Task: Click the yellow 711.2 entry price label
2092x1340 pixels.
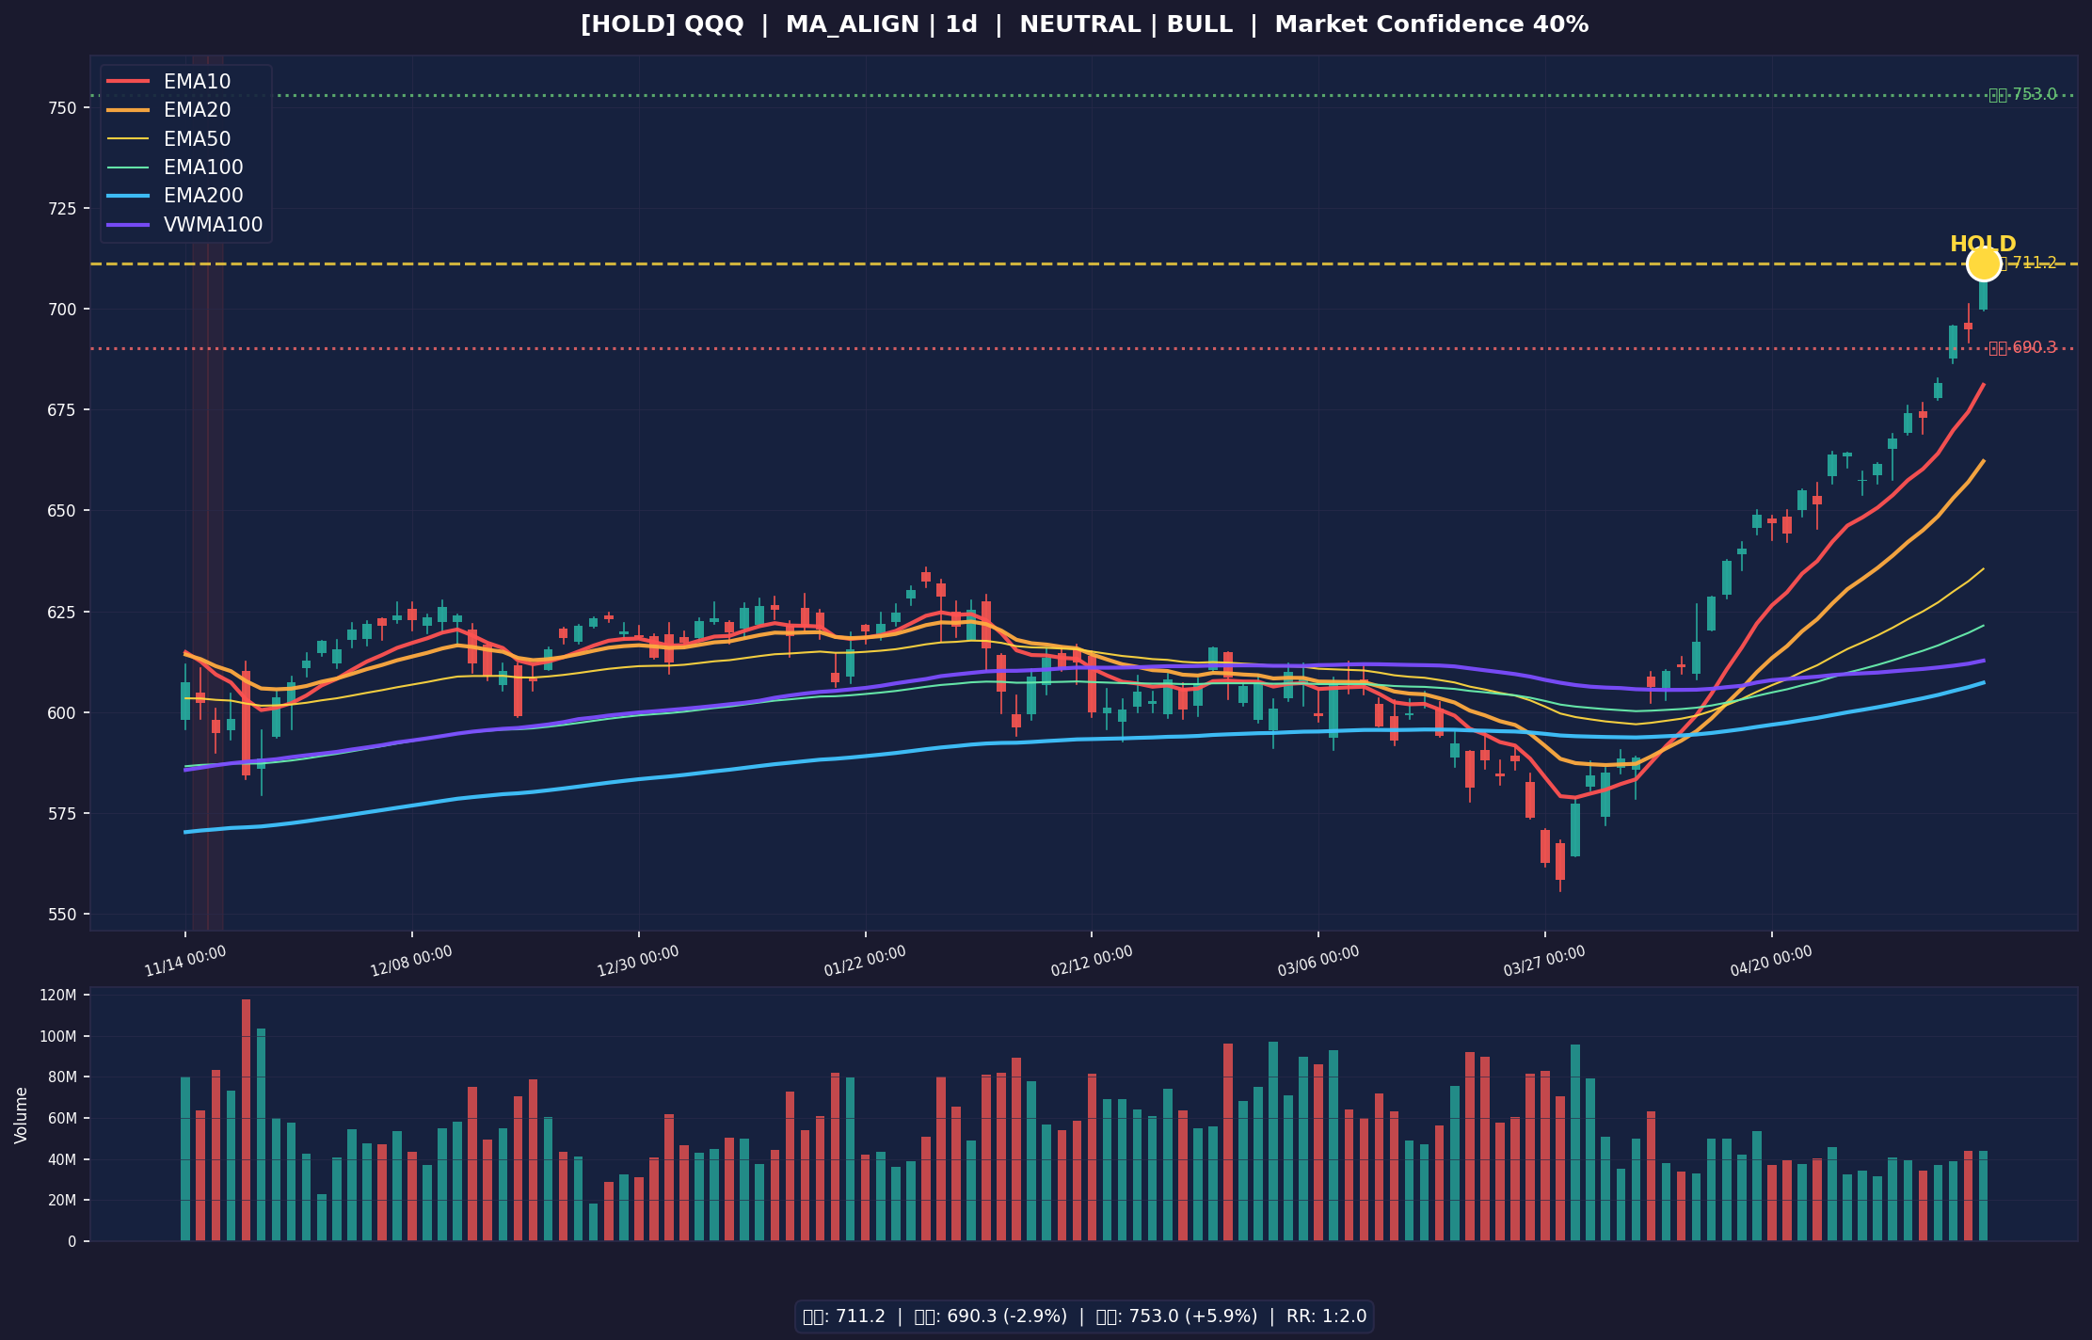Action: pyautogui.click(x=2028, y=263)
